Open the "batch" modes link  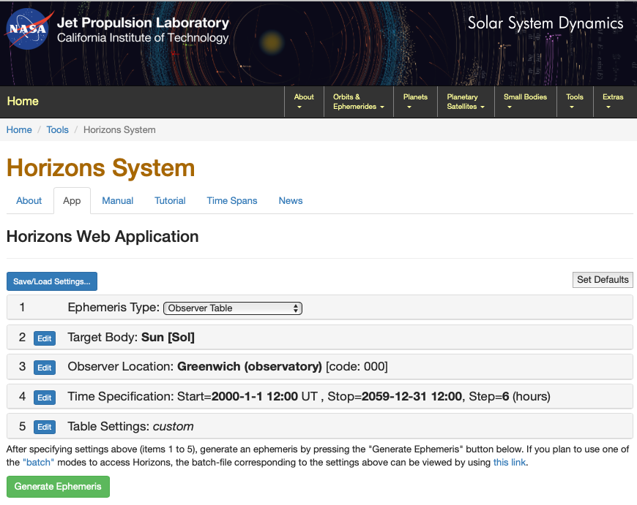tap(38, 463)
